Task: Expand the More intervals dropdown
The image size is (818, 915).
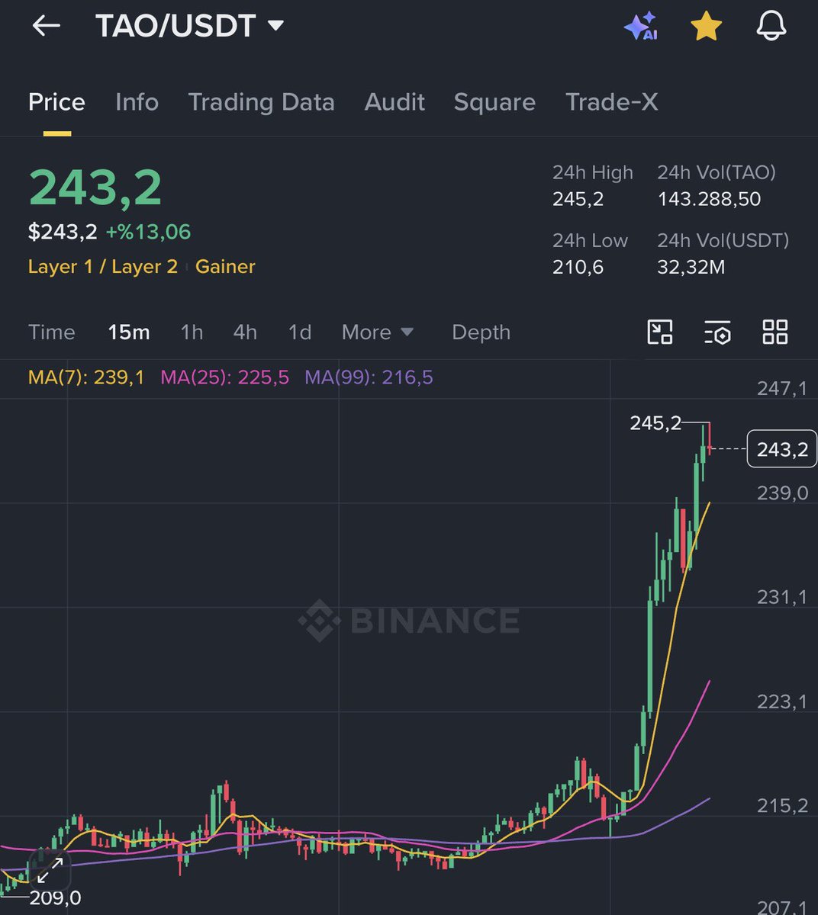Action: pyautogui.click(x=378, y=332)
